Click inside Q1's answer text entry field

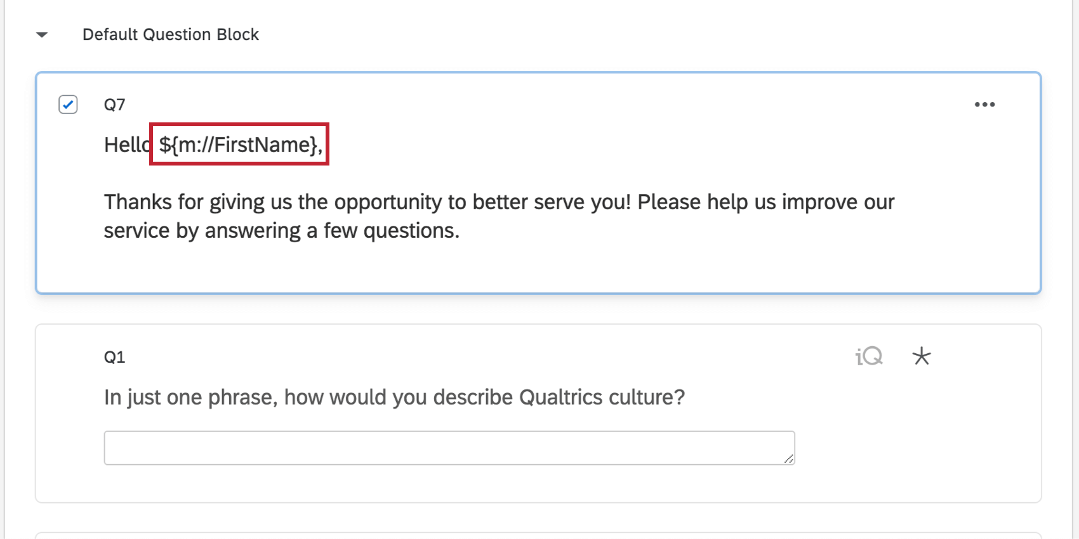[x=449, y=447]
